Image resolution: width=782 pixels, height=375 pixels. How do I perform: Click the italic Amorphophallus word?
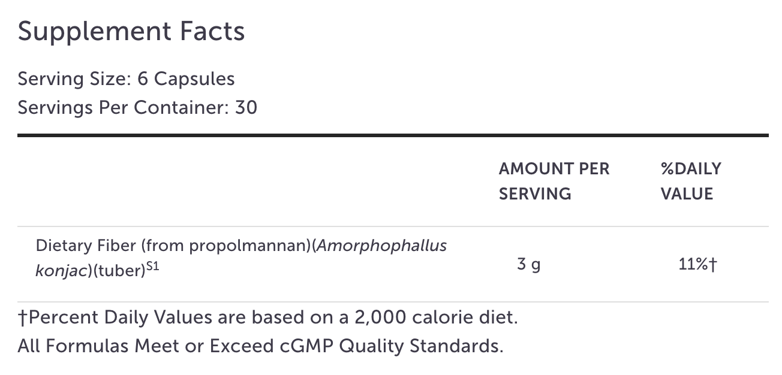pyautogui.click(x=381, y=246)
